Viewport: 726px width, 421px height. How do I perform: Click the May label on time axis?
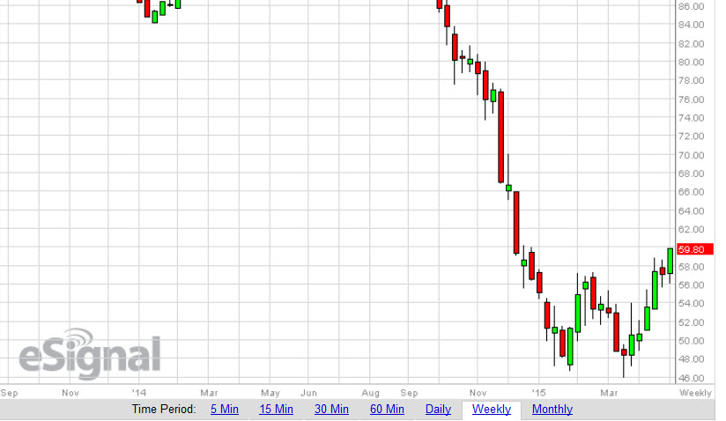[x=270, y=393]
